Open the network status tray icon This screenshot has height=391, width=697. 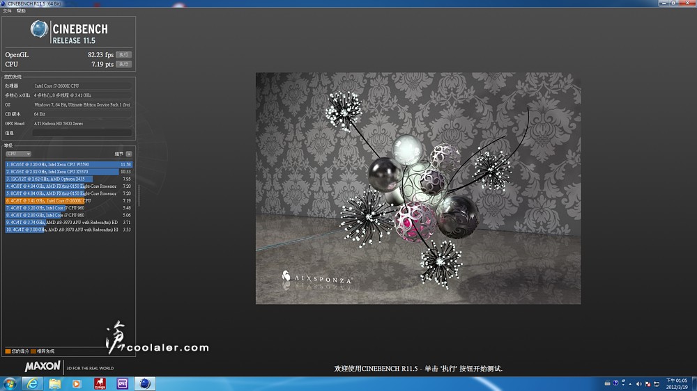(657, 384)
